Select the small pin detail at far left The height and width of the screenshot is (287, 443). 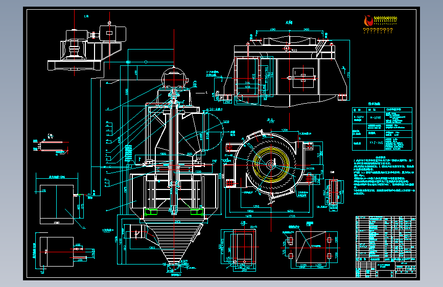(x=52, y=146)
